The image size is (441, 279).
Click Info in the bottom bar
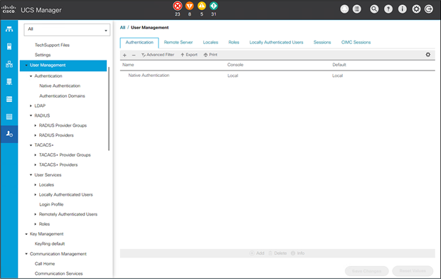(x=298, y=253)
